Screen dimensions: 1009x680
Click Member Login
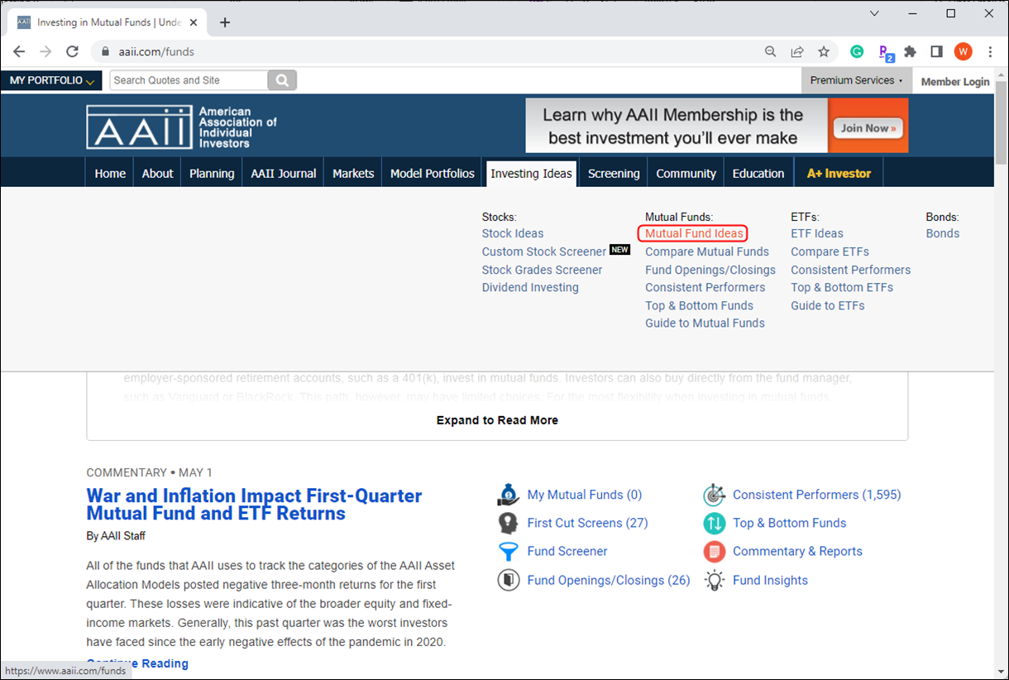click(x=954, y=81)
